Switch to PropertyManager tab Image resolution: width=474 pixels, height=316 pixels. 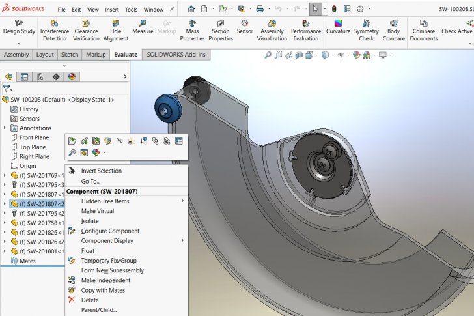tap(24, 77)
